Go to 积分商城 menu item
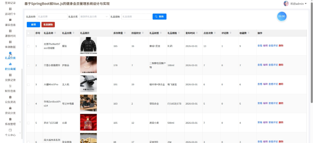This screenshot has height=143, width=313. pos(10,69)
